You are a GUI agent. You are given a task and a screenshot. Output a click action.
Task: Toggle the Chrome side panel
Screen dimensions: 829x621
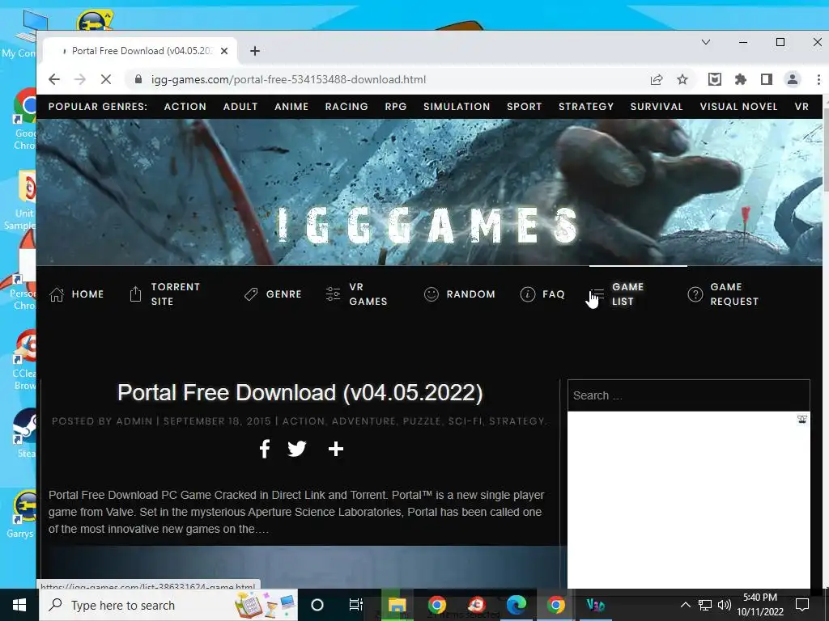point(767,79)
